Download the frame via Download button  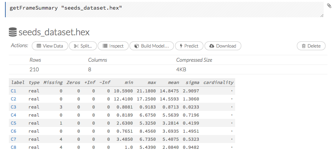223,46
